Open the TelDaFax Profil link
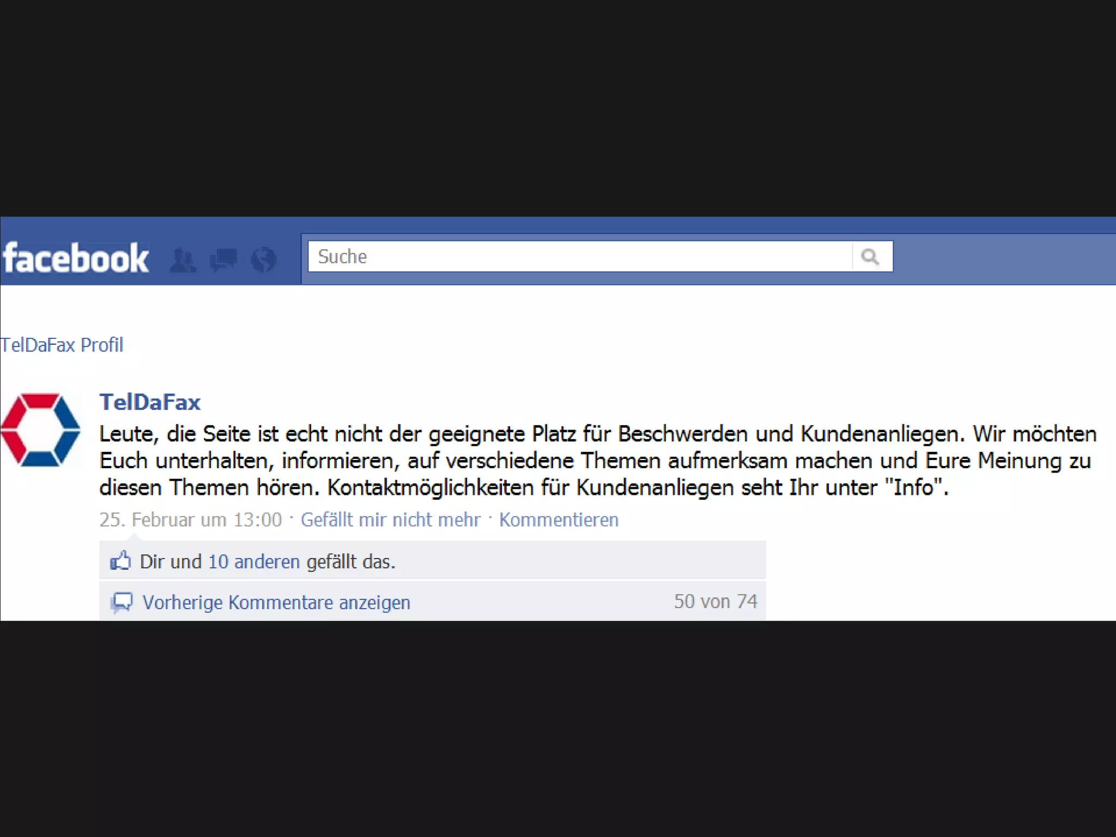This screenshot has width=1116, height=837. point(62,345)
